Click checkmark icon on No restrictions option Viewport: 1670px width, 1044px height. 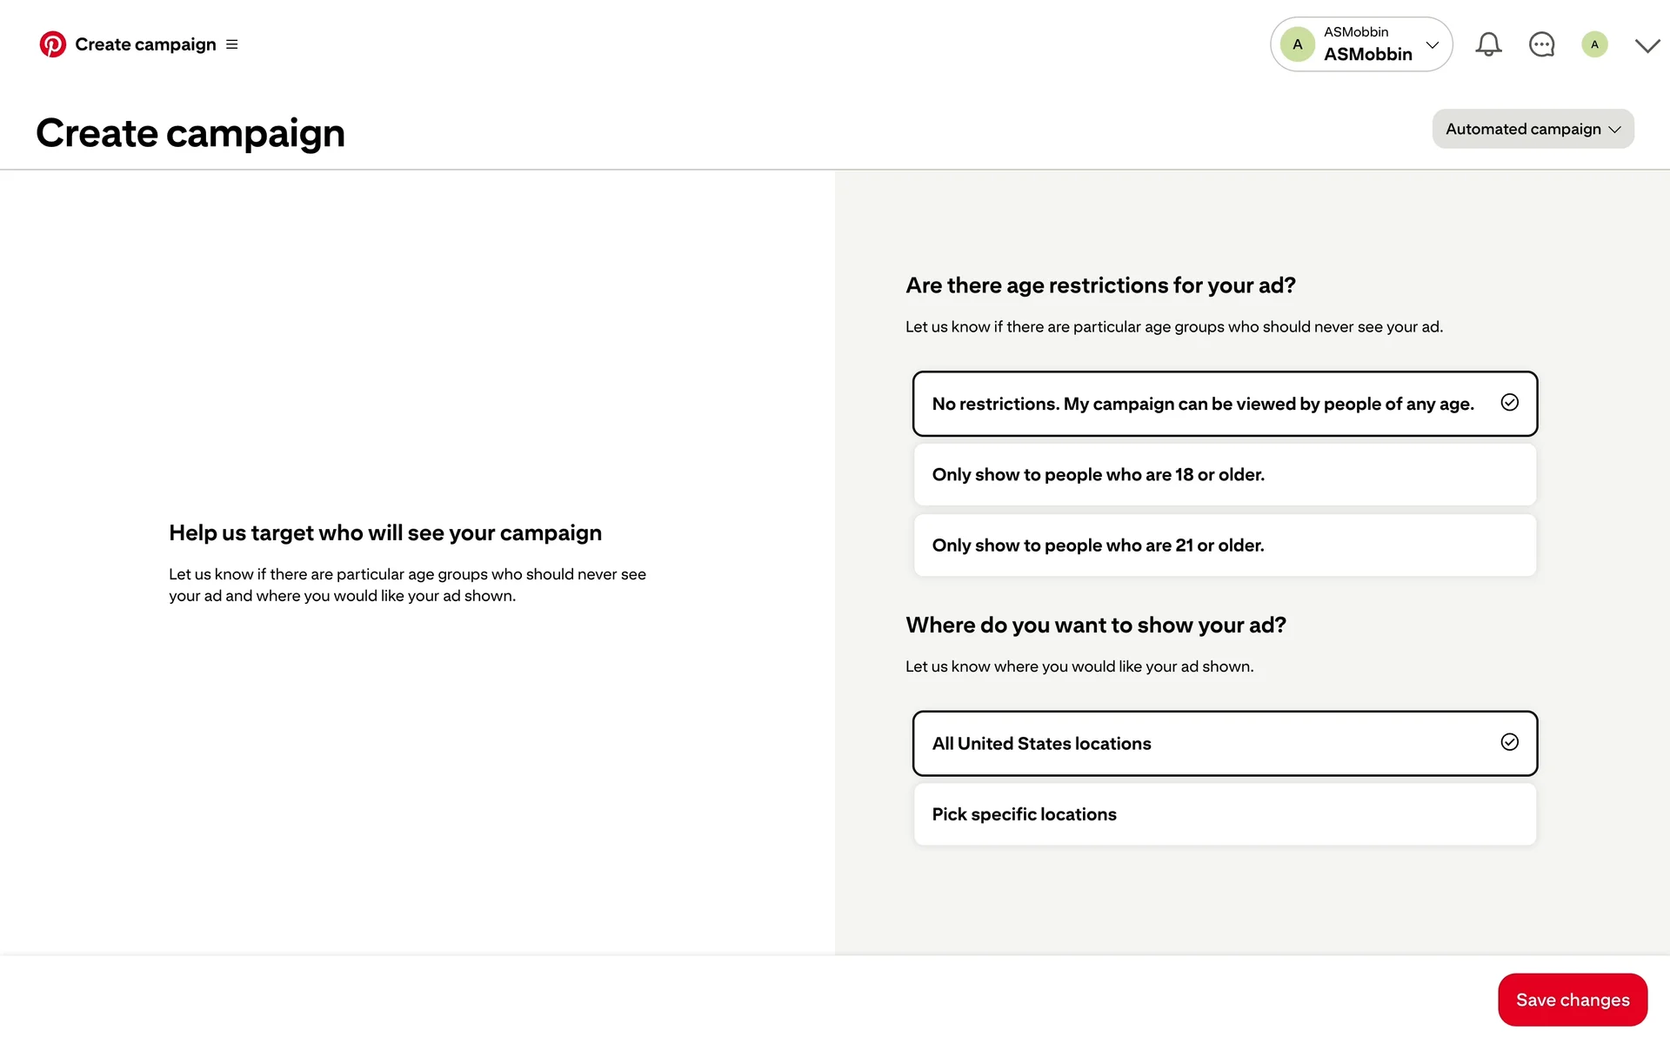pyautogui.click(x=1510, y=403)
